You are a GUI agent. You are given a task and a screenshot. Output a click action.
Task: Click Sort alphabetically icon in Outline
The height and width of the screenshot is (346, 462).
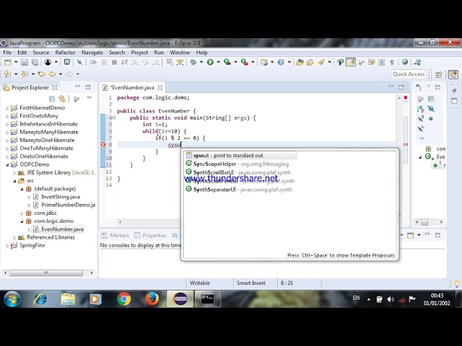point(421,109)
